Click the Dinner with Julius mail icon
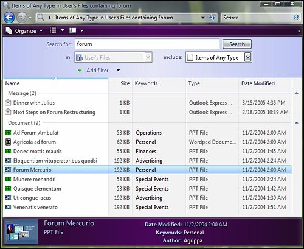Image resolution: width=304 pixels, height=249 pixels. click(x=8, y=103)
